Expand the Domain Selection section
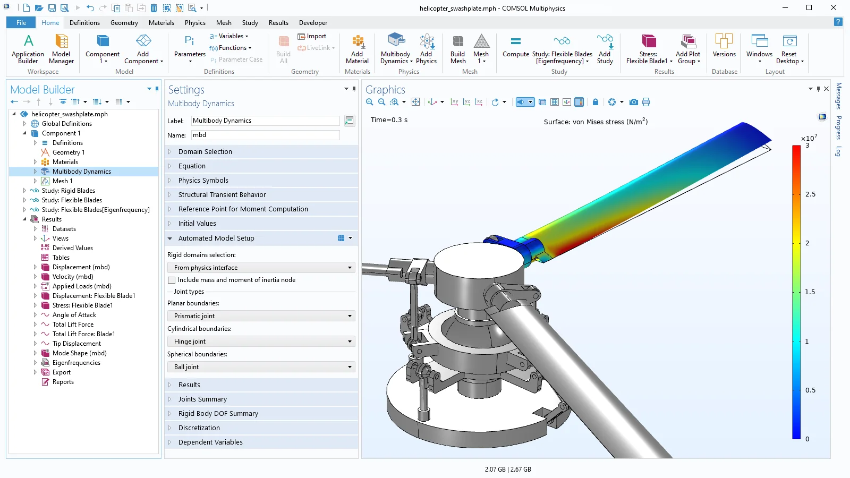Viewport: 850px width, 478px height. (205, 152)
